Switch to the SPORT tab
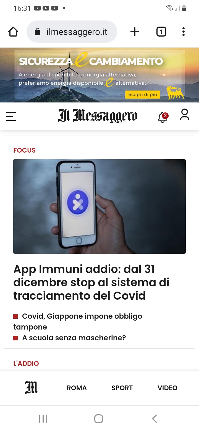Image resolution: width=199 pixels, height=432 pixels. [122, 388]
